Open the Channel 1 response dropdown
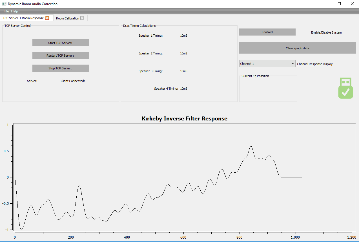Image resolution: width=359 pixels, height=242 pixels. click(267, 64)
